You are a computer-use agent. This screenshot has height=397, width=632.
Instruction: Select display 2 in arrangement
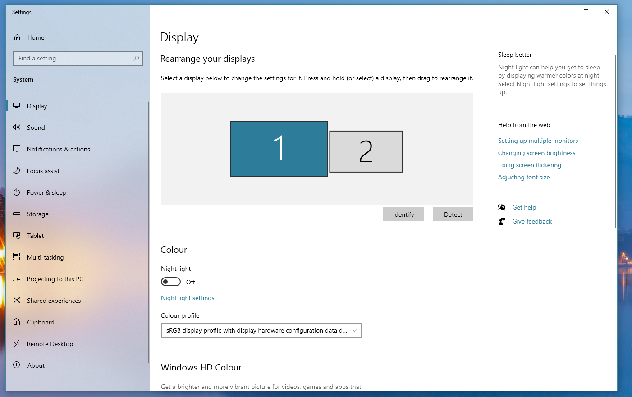click(366, 151)
